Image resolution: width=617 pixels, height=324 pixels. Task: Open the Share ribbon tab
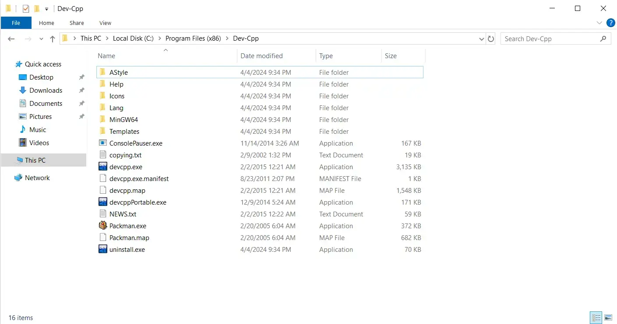[x=77, y=23]
